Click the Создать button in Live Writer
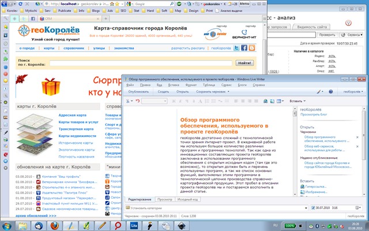Image resolution: width=369 pixels, height=231 pixels. (x=163, y=92)
